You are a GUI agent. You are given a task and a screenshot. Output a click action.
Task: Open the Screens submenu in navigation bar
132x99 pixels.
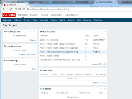[70, 20]
